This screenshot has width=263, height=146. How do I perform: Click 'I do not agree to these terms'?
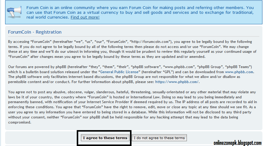point(159,138)
